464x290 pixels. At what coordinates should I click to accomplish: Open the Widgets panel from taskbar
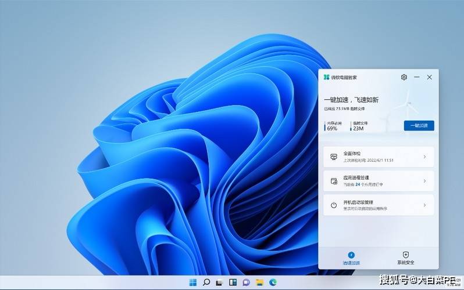(x=233, y=282)
